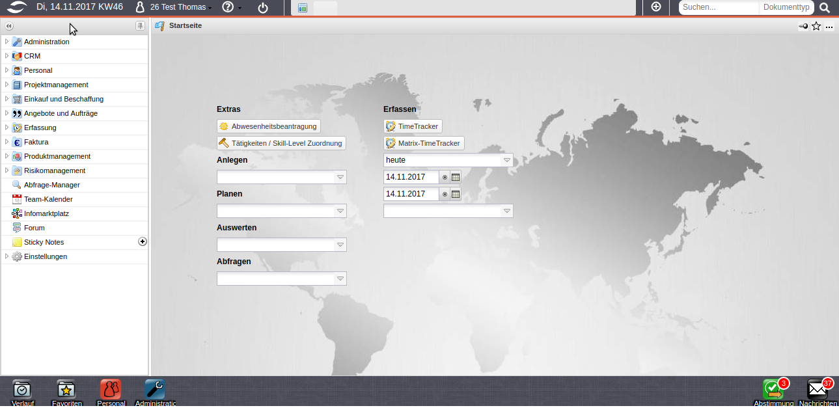This screenshot has width=839, height=408.
Task: Expand the Projektmanagement tree node
Action: pos(7,85)
